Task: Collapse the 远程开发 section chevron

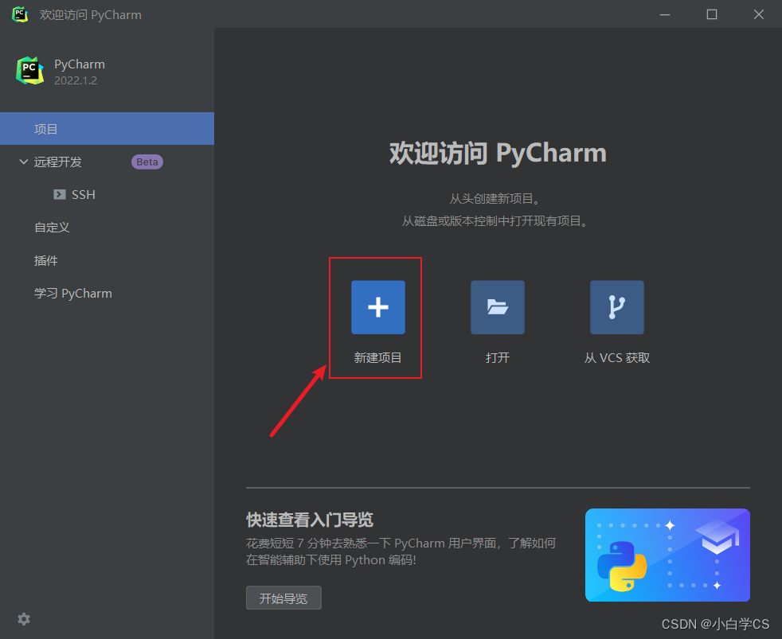Action: 23,162
